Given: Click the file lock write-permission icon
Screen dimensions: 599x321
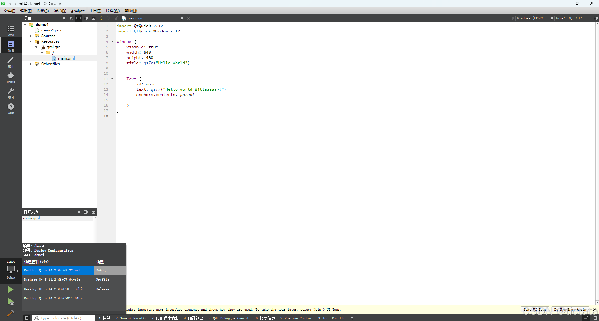Looking at the screenshot, I should pos(116,18).
